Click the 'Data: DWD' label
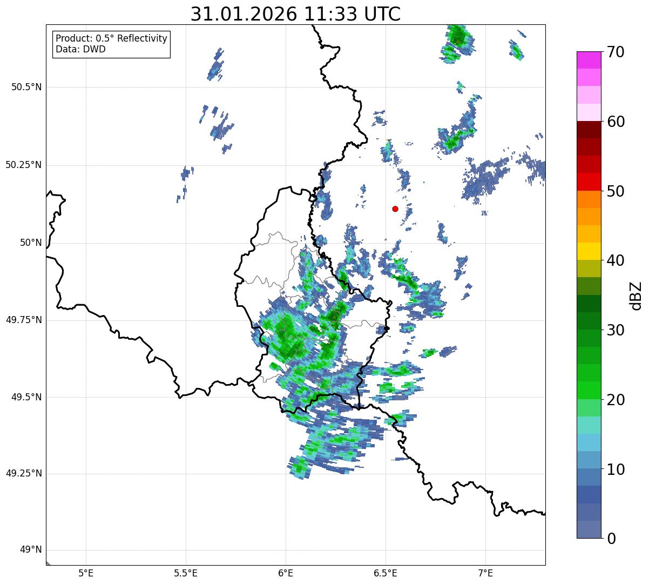The height and width of the screenshot is (584, 649). (80, 50)
